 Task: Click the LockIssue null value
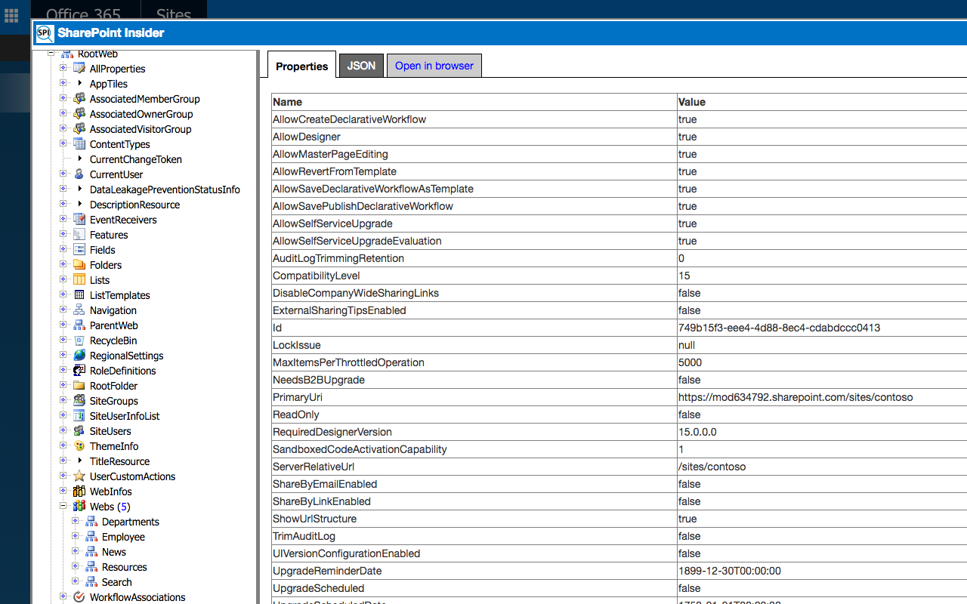[687, 345]
